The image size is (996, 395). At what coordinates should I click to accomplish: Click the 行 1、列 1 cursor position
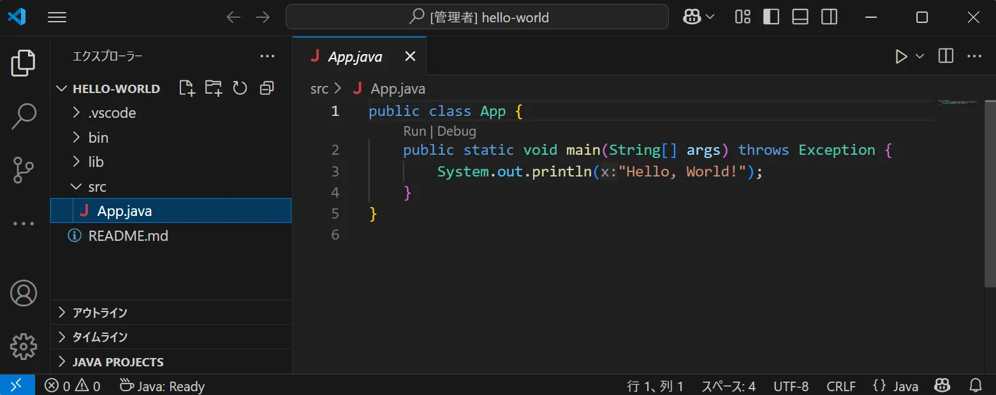coord(655,386)
